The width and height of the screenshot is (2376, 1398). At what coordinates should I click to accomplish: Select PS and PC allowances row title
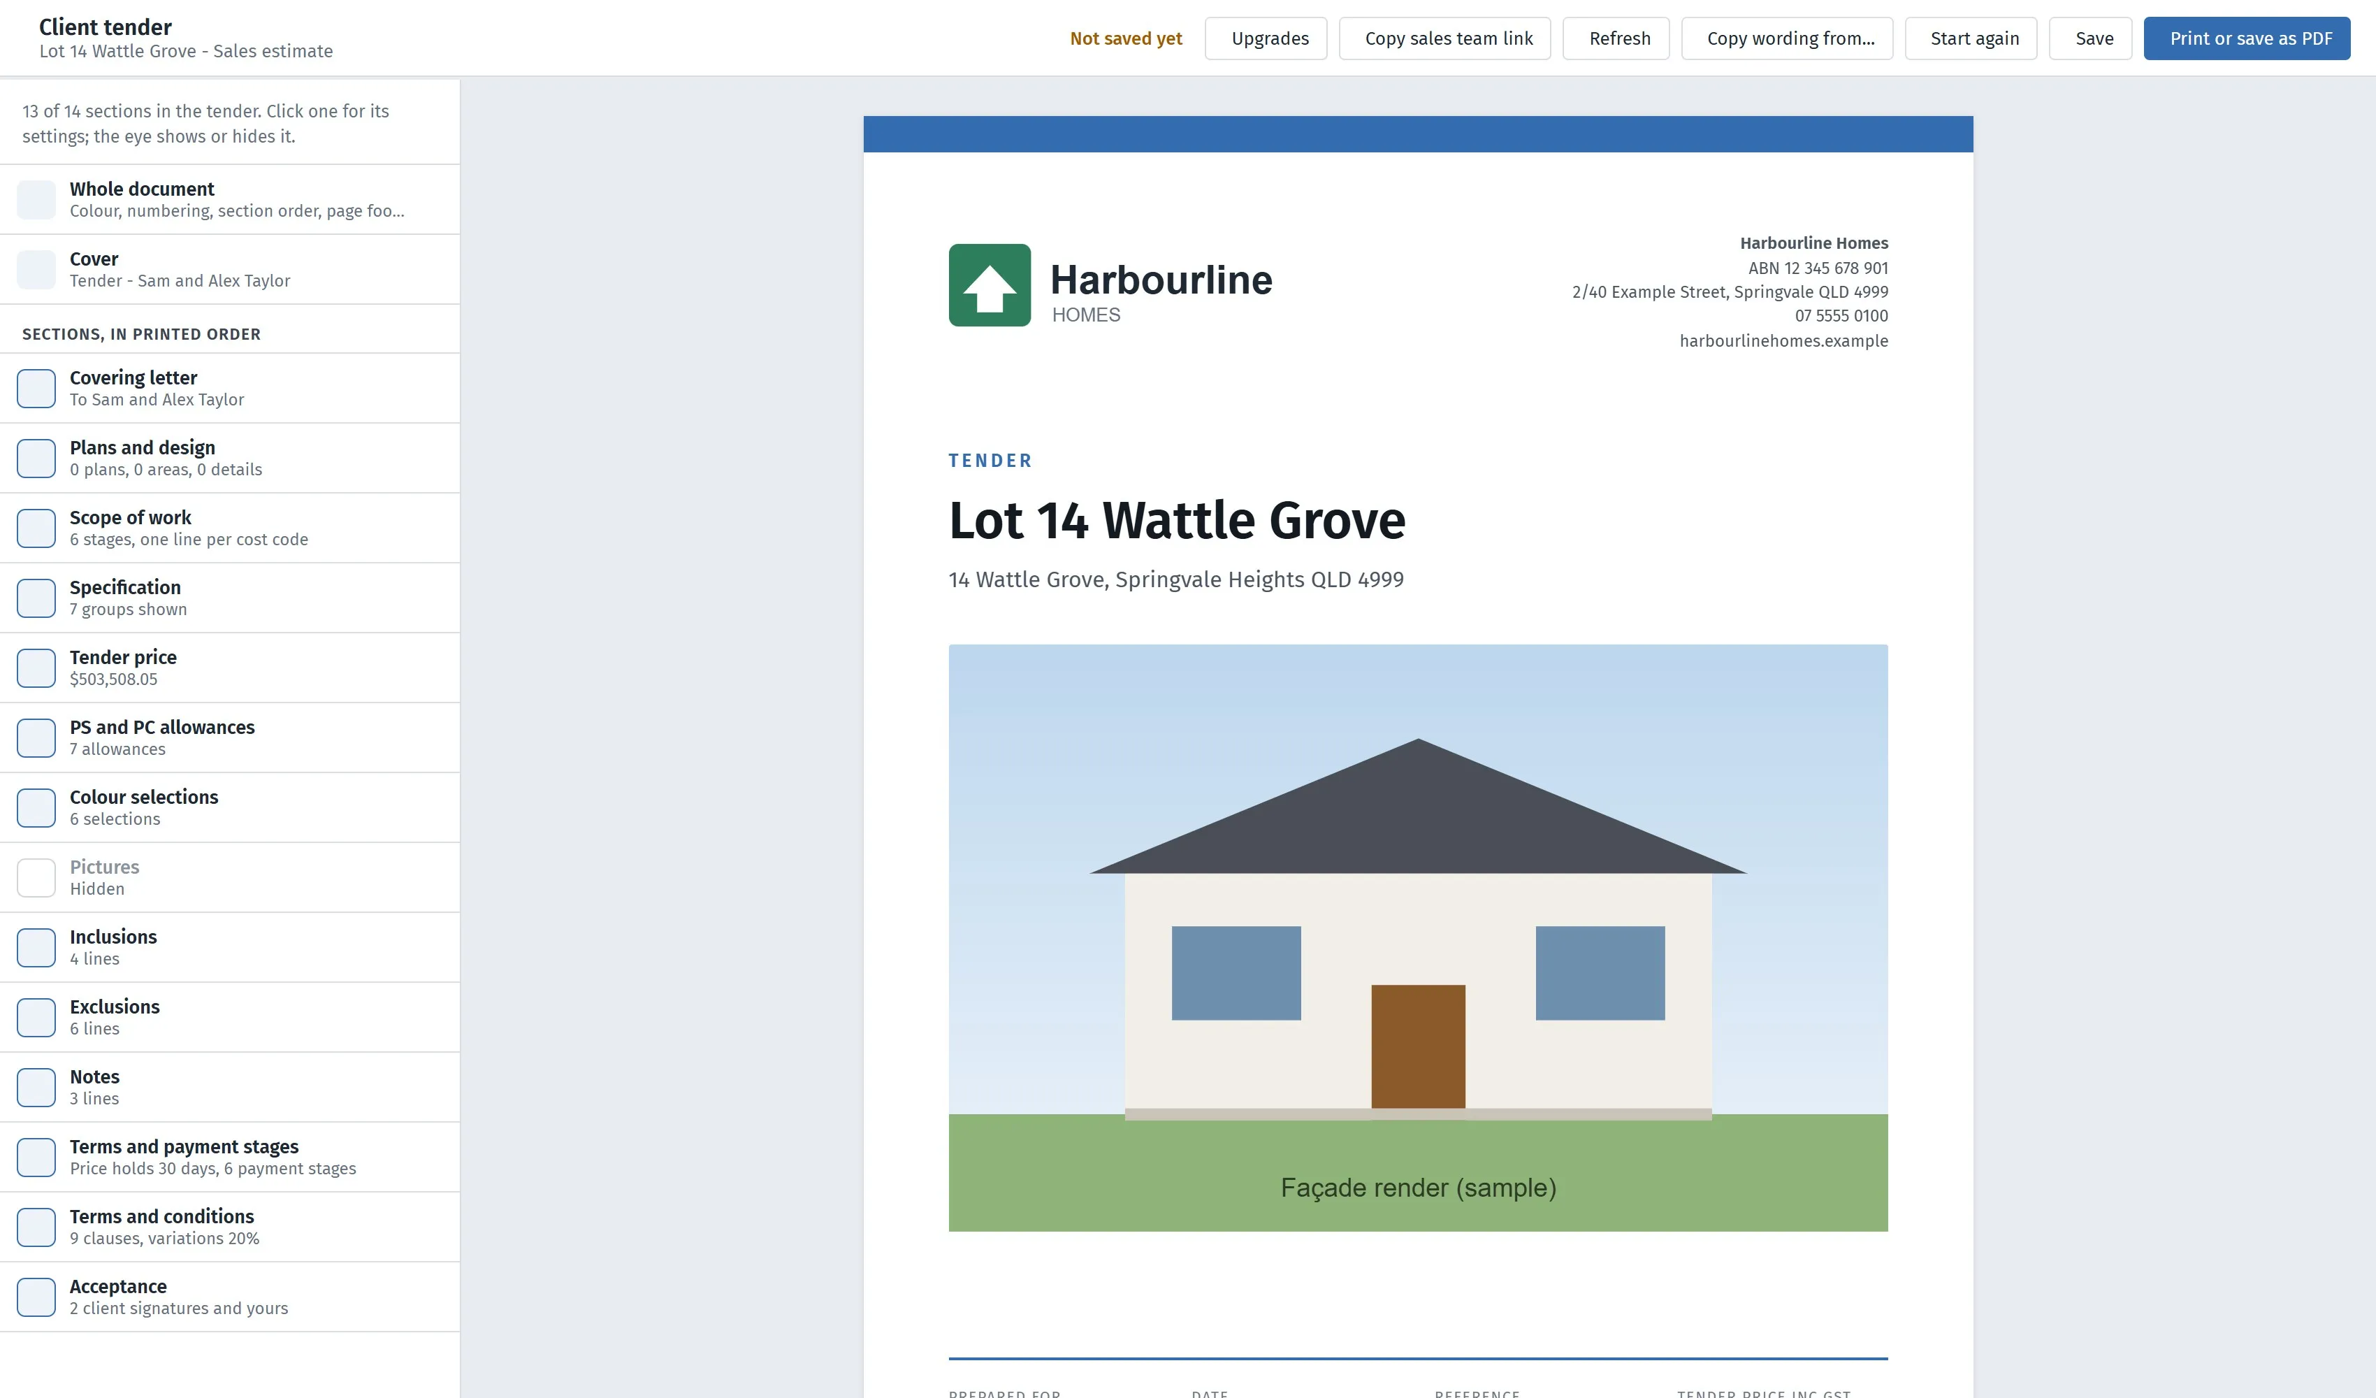pyautogui.click(x=162, y=726)
